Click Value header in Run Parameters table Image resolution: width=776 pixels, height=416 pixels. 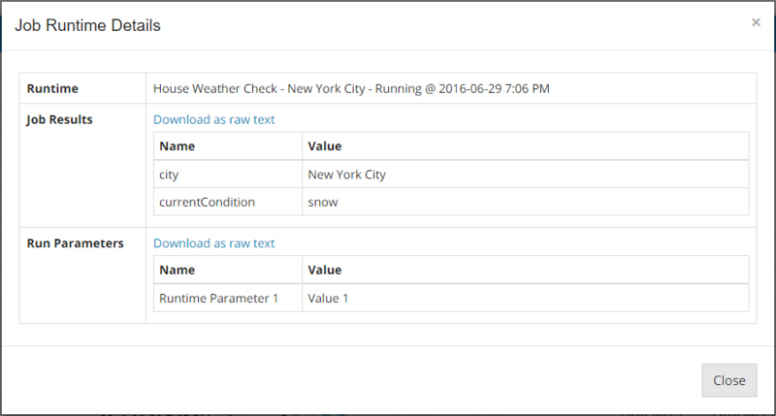(x=324, y=271)
